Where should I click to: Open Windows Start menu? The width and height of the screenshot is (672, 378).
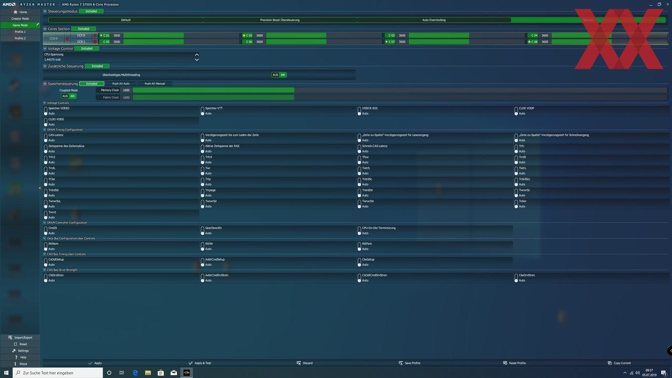click(x=6, y=373)
